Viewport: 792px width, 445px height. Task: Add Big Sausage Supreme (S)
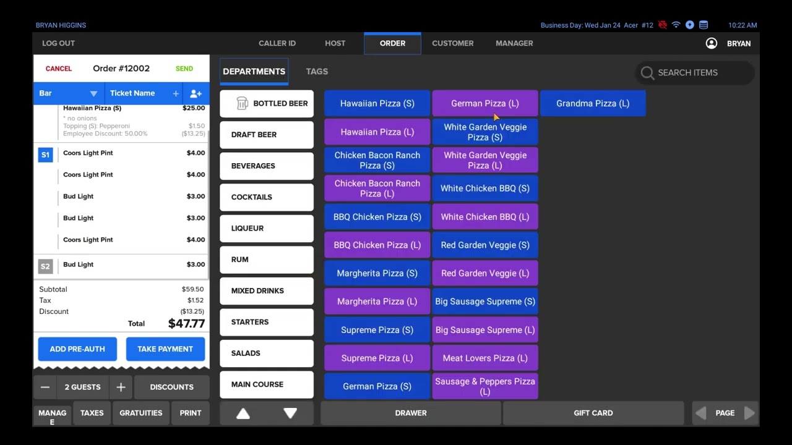[485, 302]
